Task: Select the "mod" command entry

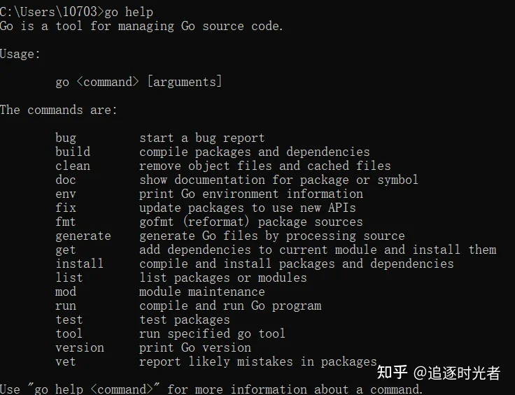Action: [x=66, y=292]
